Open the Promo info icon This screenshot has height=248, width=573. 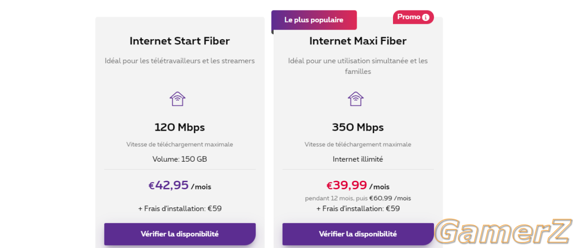(x=425, y=17)
